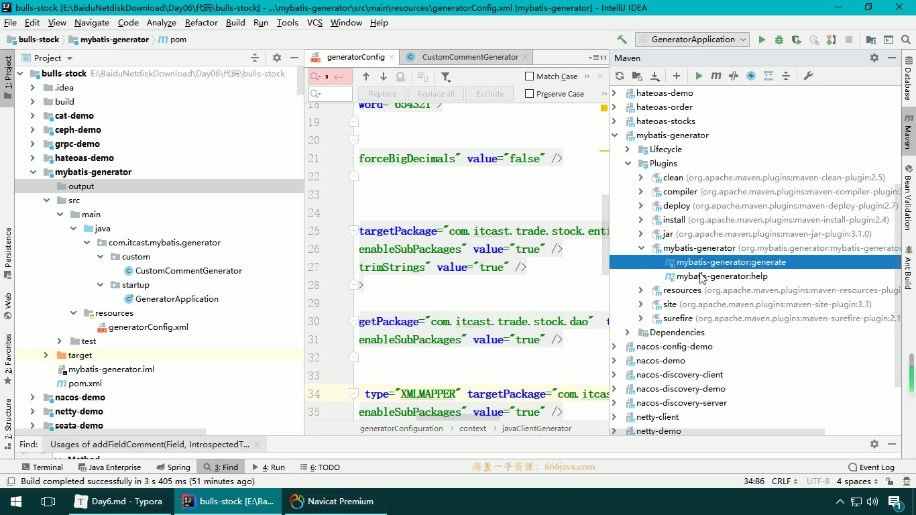Screen dimensions: 916x515
Task: Open search filter funnel icon
Action: (x=446, y=76)
